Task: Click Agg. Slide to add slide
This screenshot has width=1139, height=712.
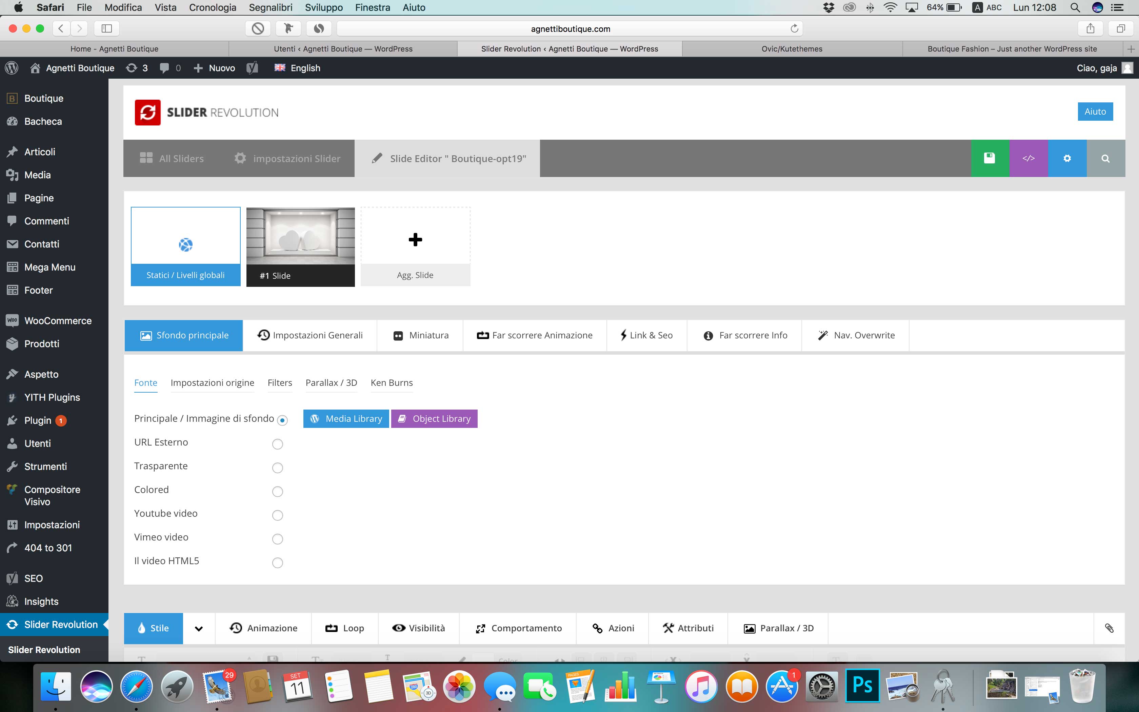Action: (415, 246)
